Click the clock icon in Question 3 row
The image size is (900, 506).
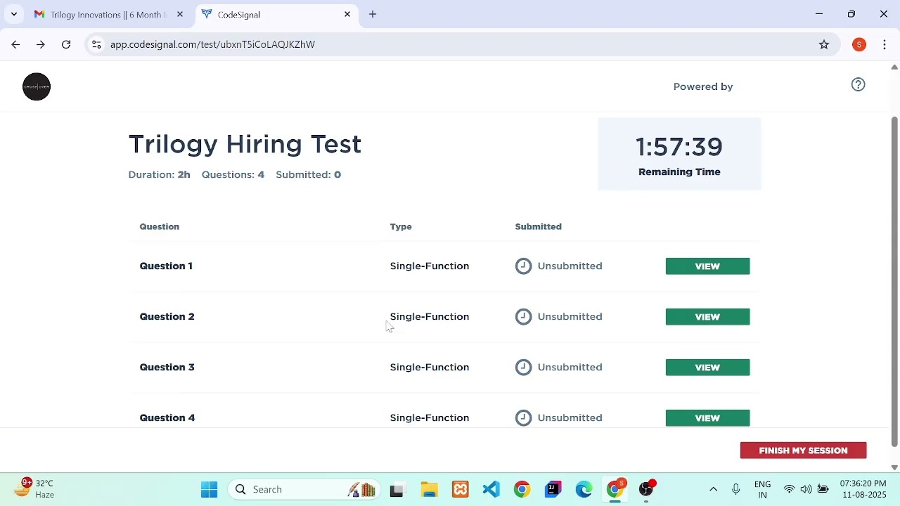coord(523,367)
